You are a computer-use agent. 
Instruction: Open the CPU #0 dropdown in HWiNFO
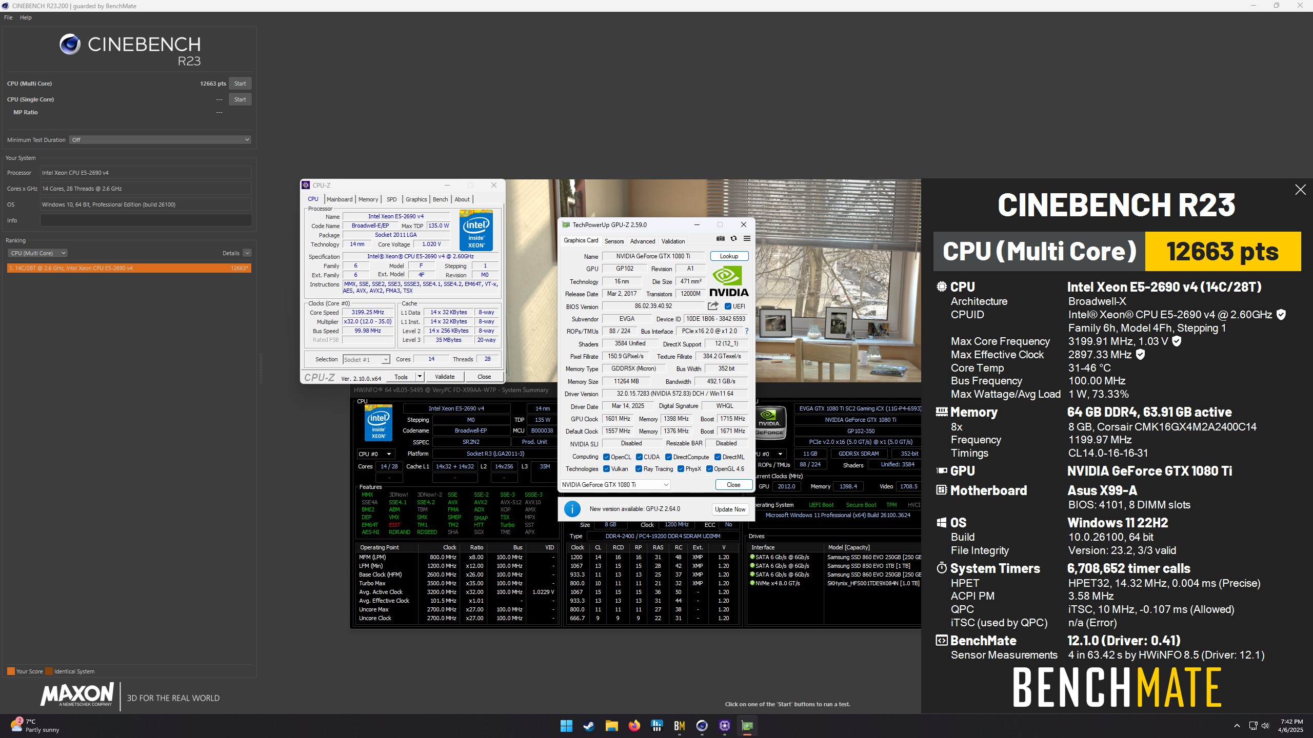375,454
